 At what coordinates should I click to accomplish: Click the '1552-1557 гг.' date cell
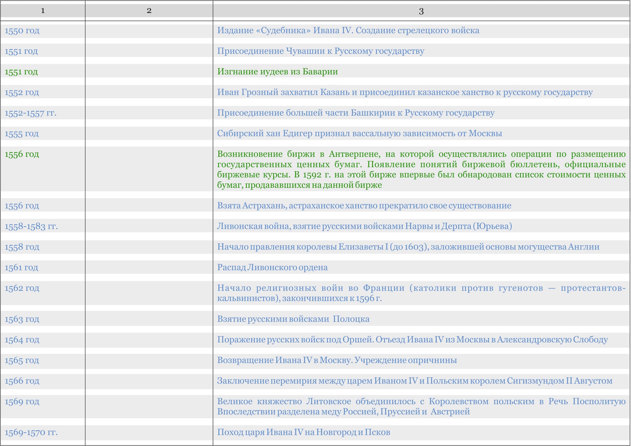pyautogui.click(x=31, y=113)
